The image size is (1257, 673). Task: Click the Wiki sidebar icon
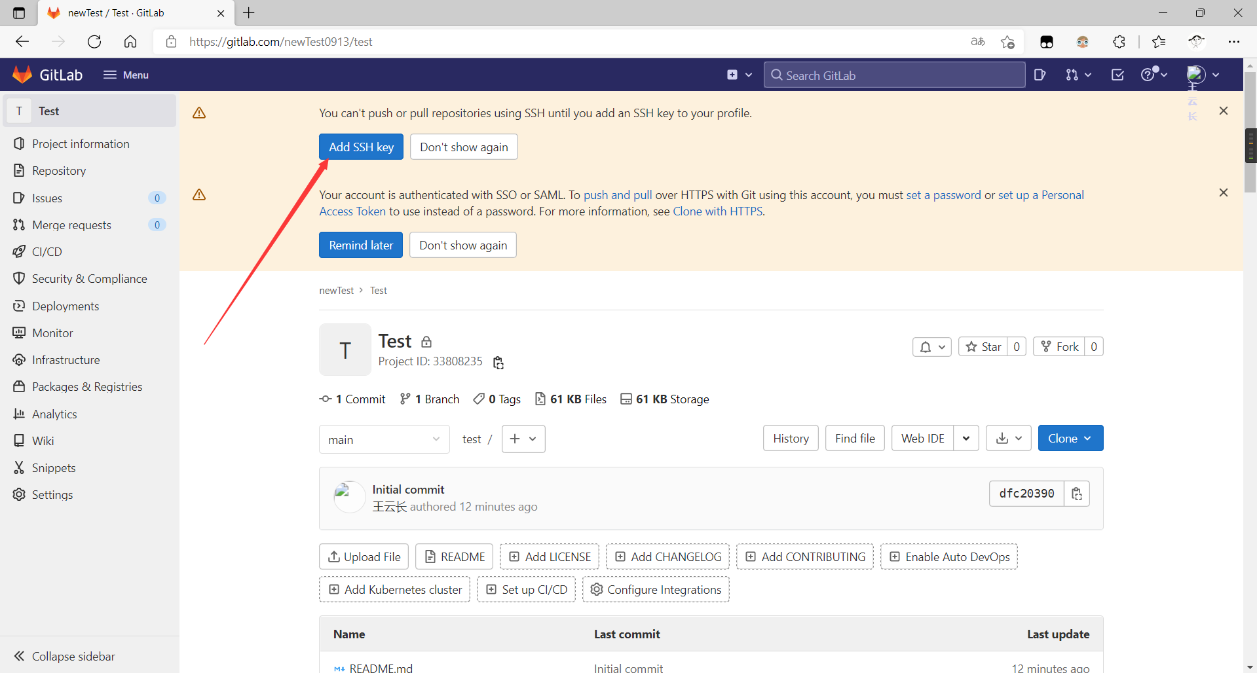click(19, 441)
